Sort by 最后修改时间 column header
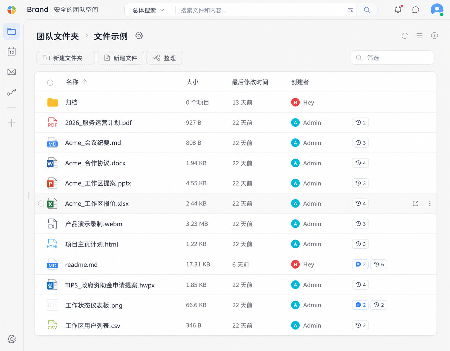Image resolution: width=450 pixels, height=351 pixels. (250, 82)
